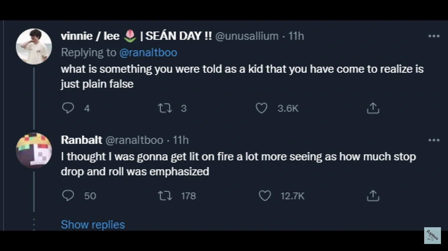Open vinnie / lee's profile picture

pyautogui.click(x=34, y=46)
